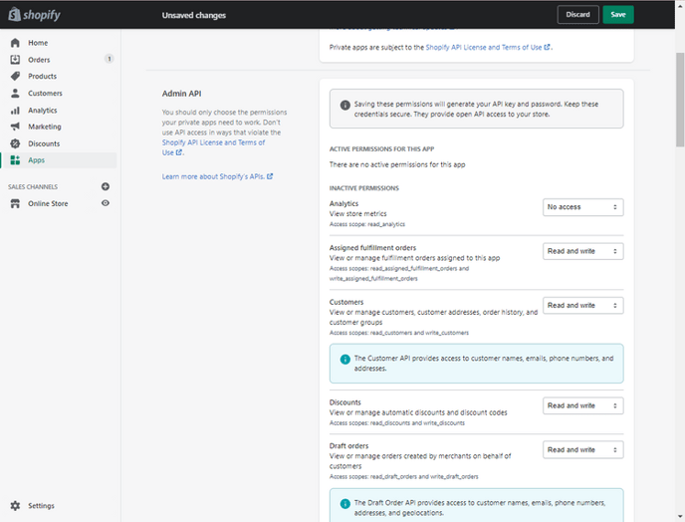Open Customers section
This screenshot has height=522, width=685.
point(59,93)
